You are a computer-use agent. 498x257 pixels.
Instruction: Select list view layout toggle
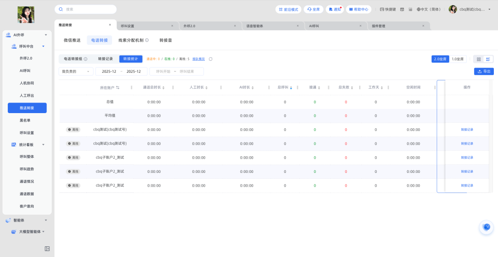tap(488, 59)
